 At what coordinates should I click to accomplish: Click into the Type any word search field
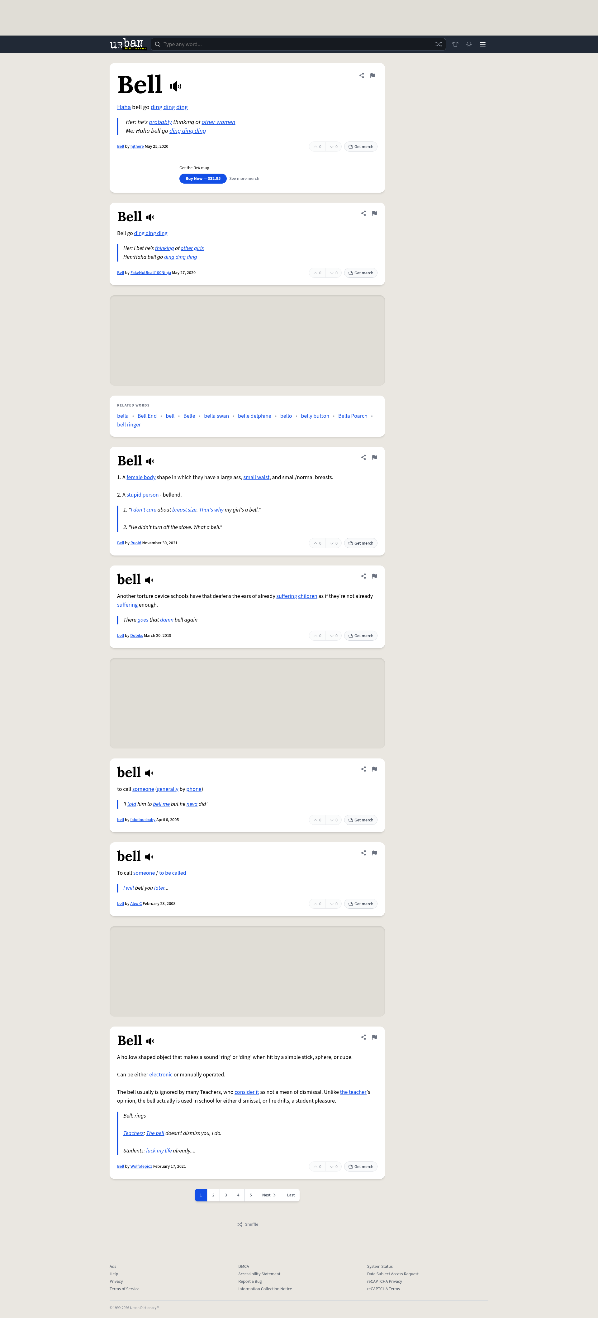pos(297,45)
